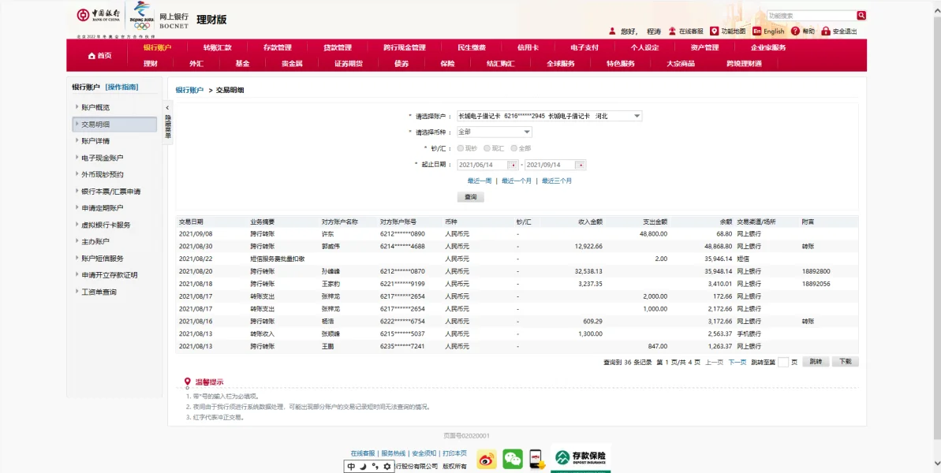Collapse the left sidebar menu panel
941x473 pixels.
click(167, 108)
